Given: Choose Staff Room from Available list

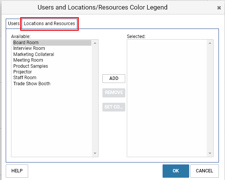Looking at the screenshot, I should 52,78.
